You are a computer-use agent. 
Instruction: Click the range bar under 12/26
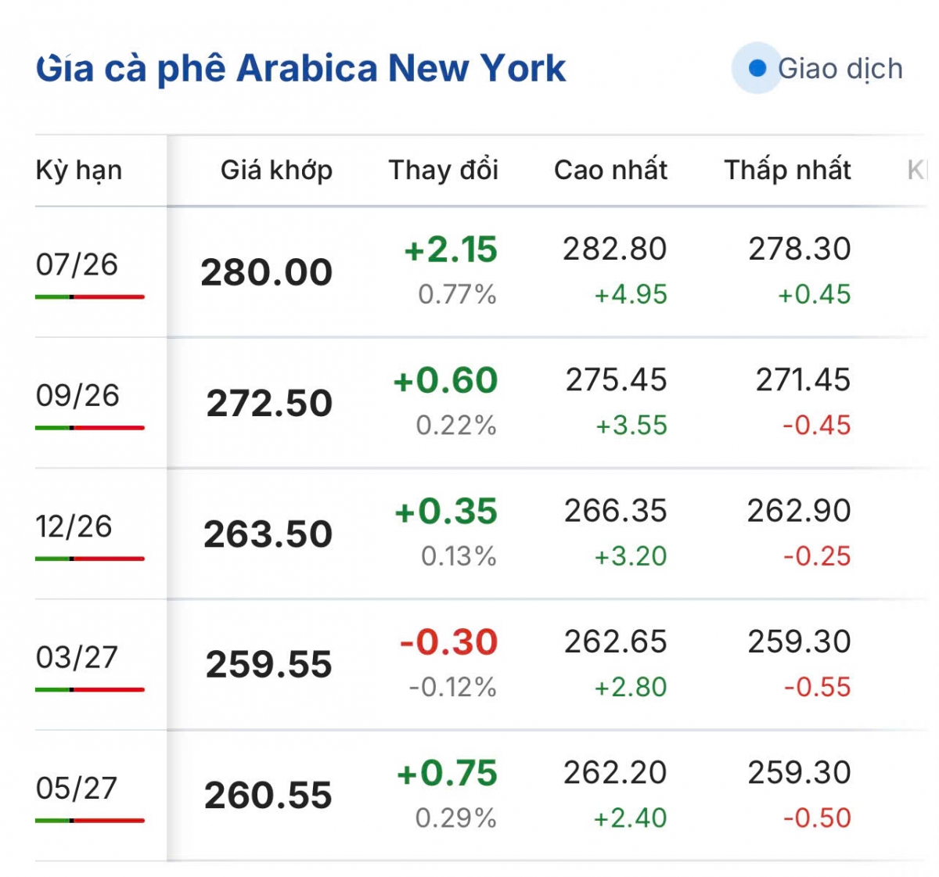tap(90, 559)
